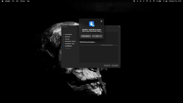Click the icon between Wi-Fi and battery percentage

[x=154, y=1]
